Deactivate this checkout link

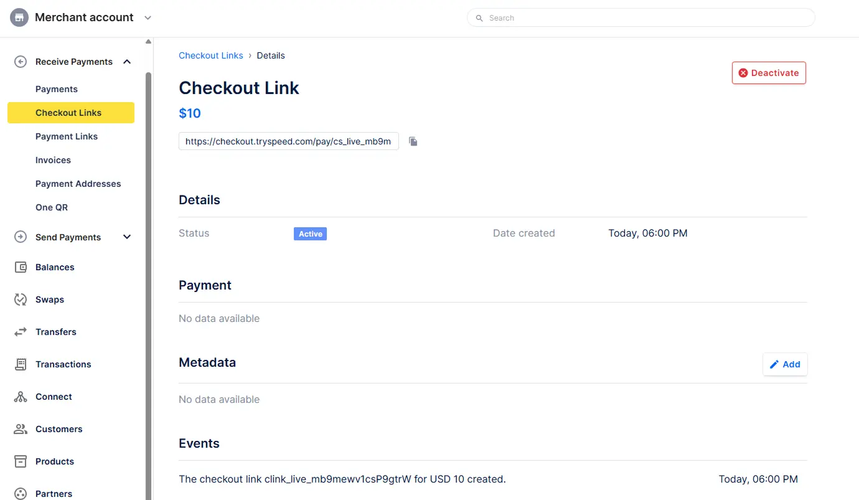(769, 72)
